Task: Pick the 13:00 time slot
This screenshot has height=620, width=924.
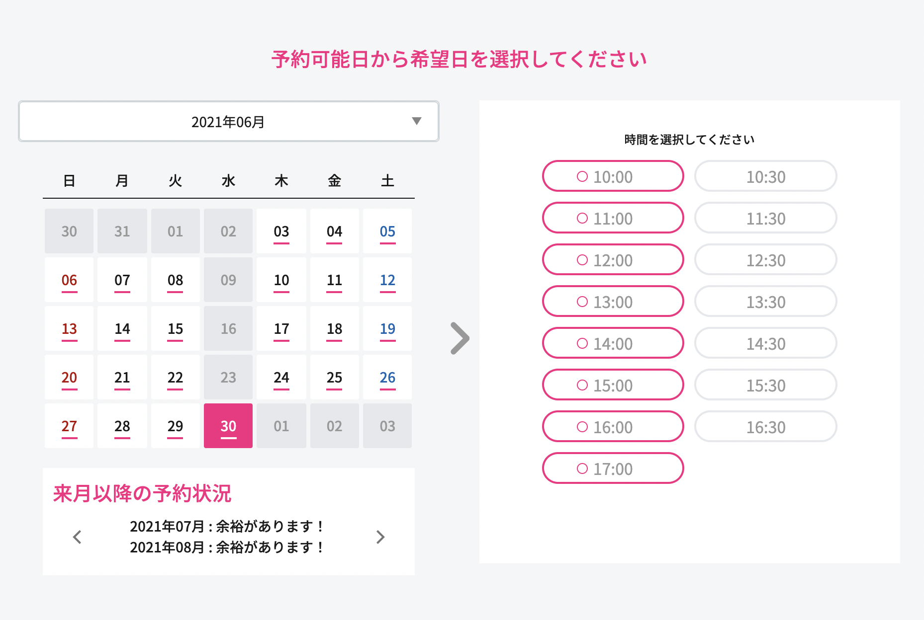Action: (613, 302)
